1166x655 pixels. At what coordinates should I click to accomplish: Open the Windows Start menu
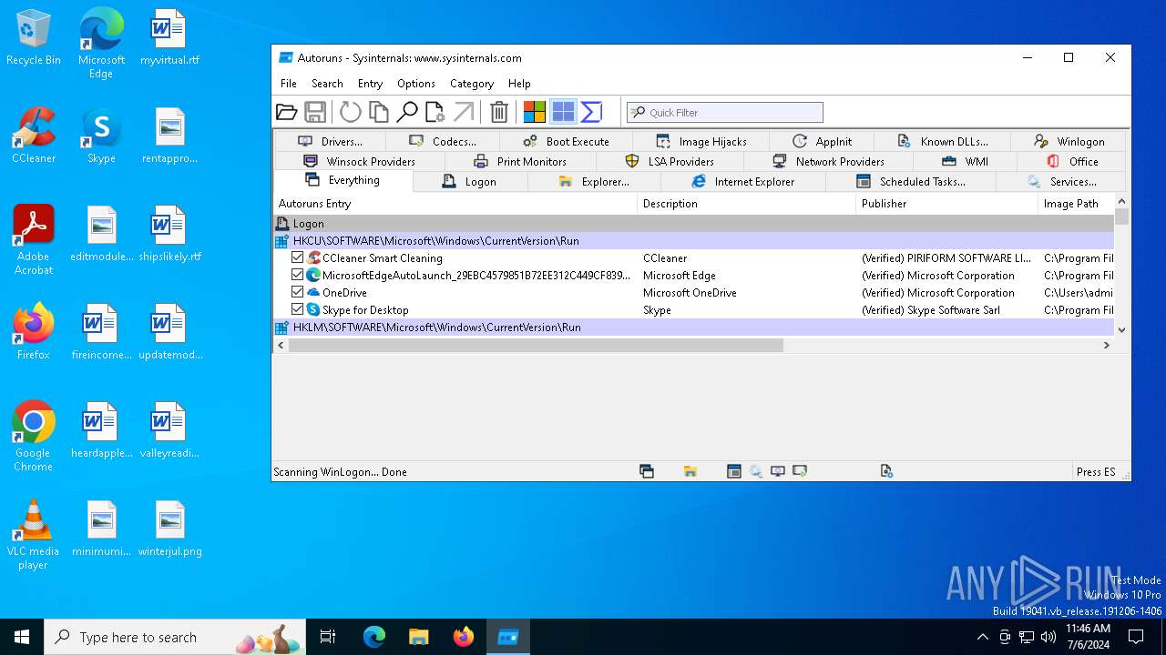22,637
